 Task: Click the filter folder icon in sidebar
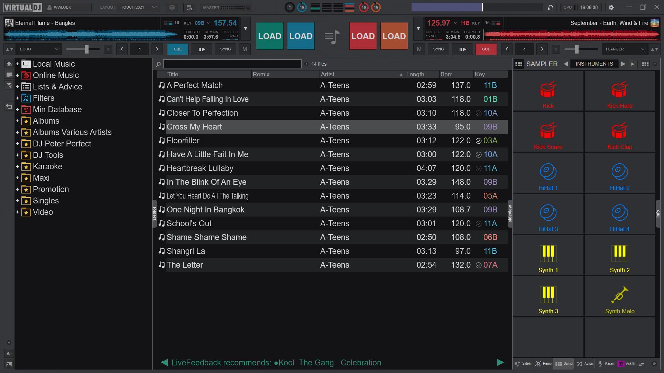point(9,85)
